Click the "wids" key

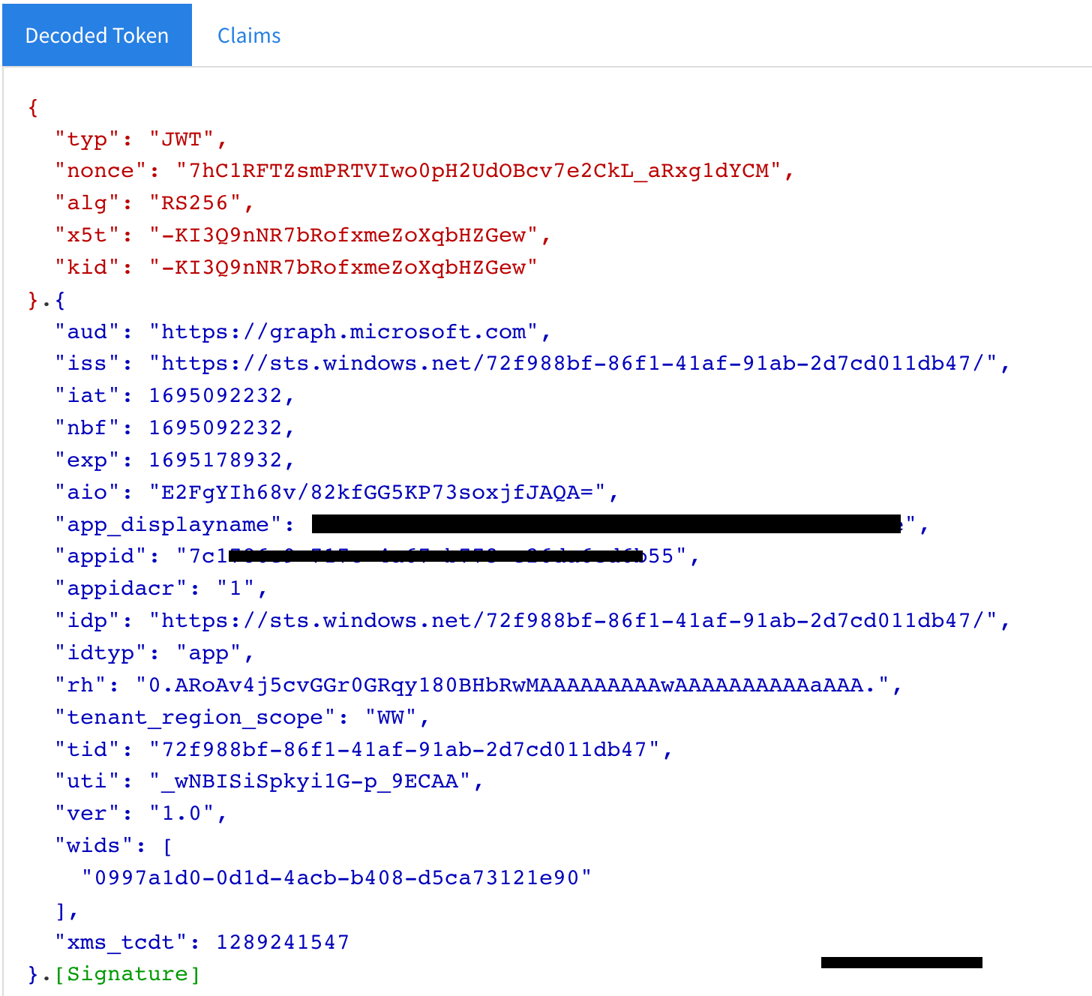pyautogui.click(x=94, y=846)
